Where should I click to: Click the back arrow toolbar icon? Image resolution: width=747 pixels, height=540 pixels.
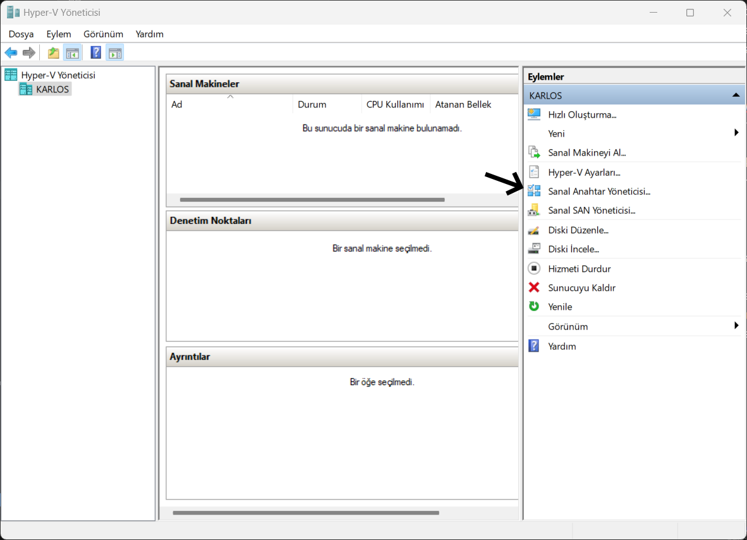tap(11, 53)
